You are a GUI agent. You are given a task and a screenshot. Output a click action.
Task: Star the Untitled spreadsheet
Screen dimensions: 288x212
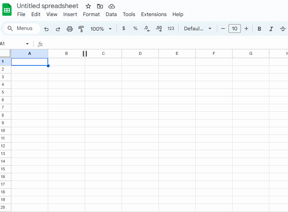88,6
